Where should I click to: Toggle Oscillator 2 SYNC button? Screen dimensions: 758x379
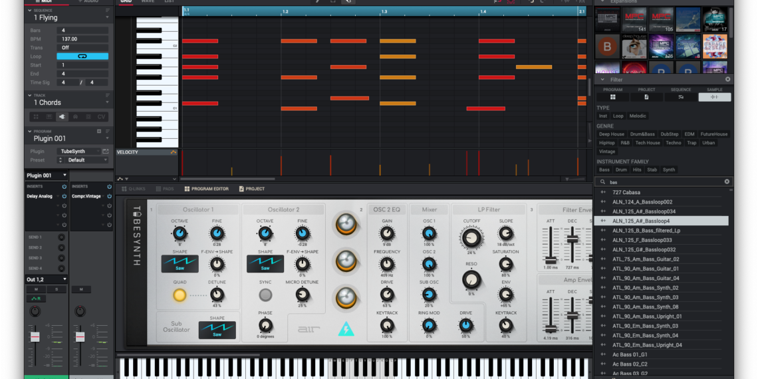pos(265,295)
